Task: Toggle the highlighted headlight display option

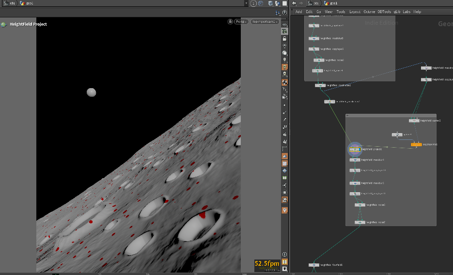Action: click(x=284, y=67)
